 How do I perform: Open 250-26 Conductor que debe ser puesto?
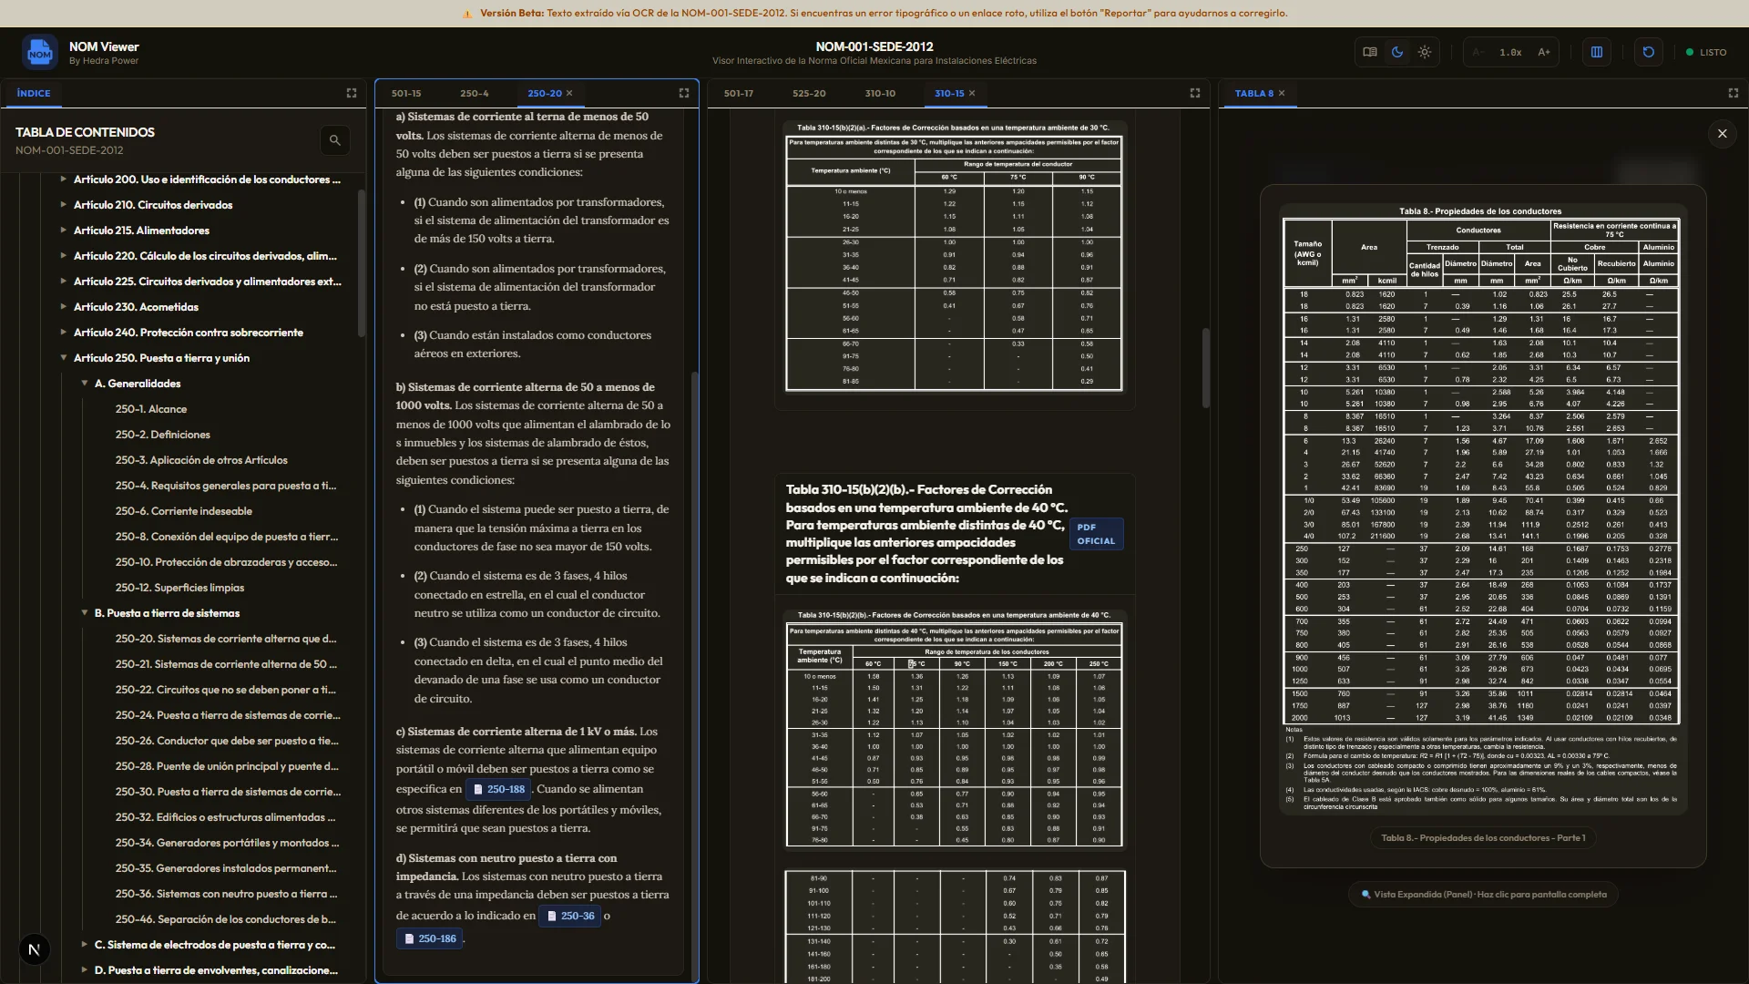coord(227,741)
